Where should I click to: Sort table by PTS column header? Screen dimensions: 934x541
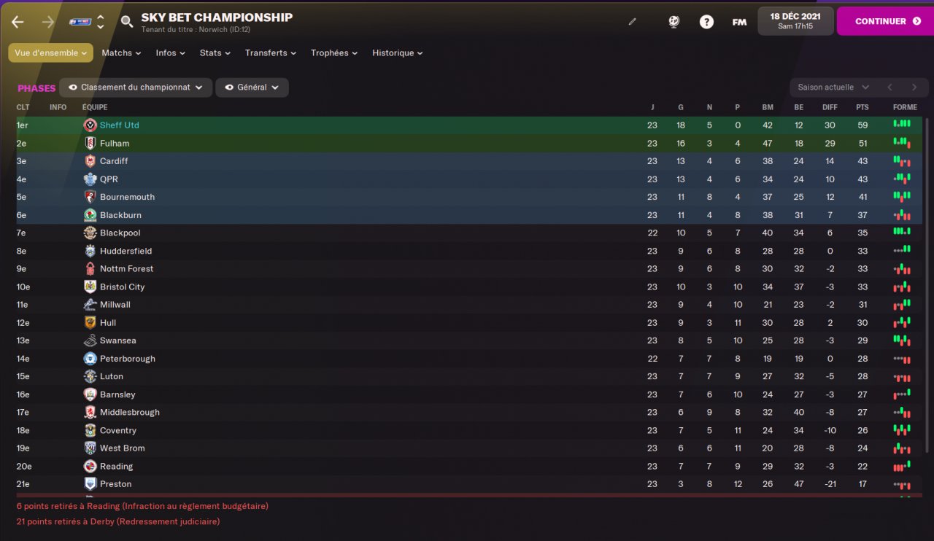pos(862,107)
